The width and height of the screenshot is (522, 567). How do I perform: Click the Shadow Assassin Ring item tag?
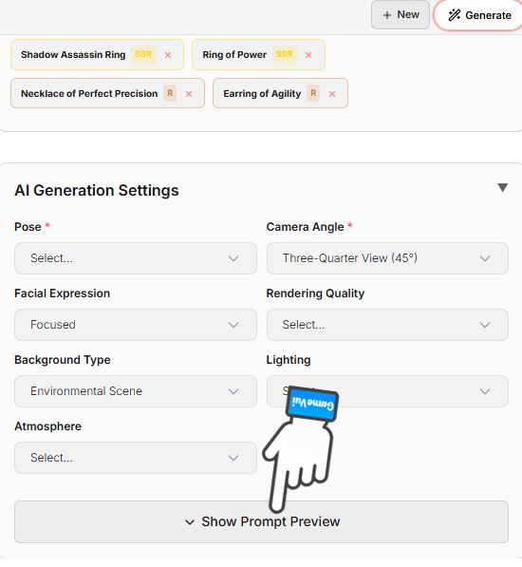[97, 54]
